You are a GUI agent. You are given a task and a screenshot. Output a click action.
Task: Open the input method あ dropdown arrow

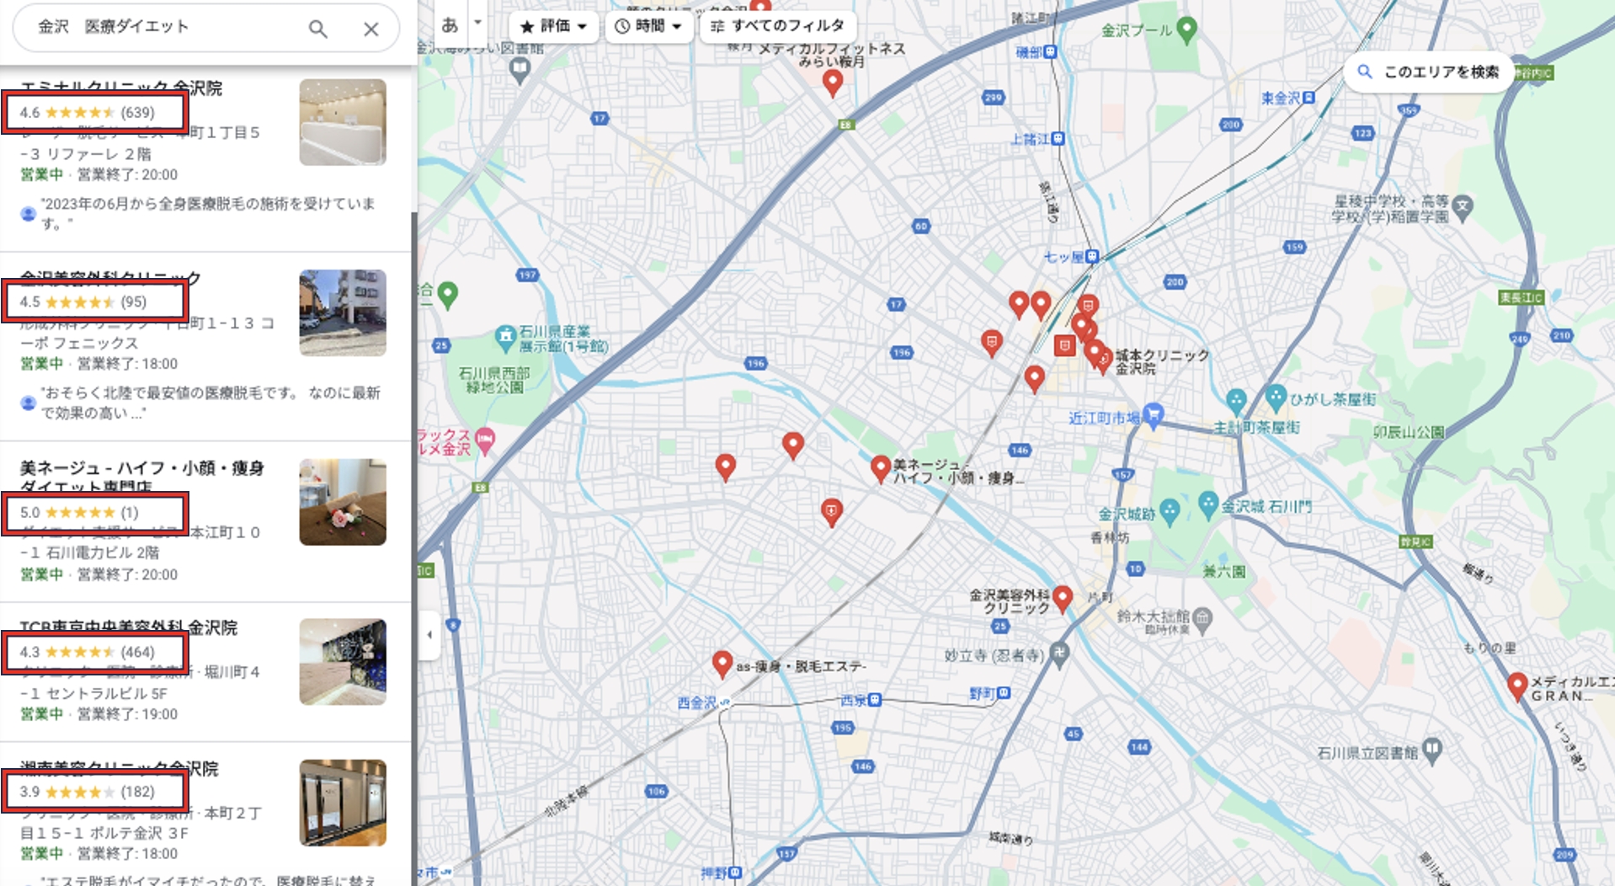pos(477,22)
